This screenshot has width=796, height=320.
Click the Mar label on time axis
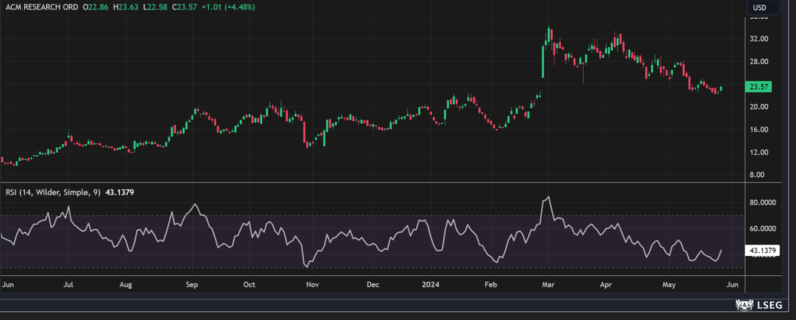[548, 284]
